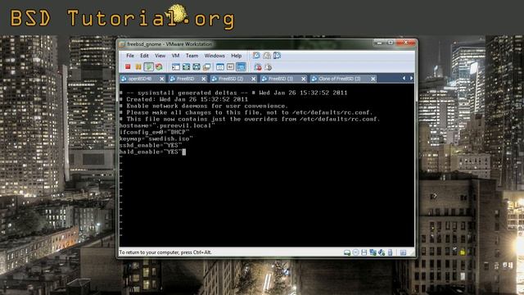Close the VMware Workstation window

pos(406,43)
